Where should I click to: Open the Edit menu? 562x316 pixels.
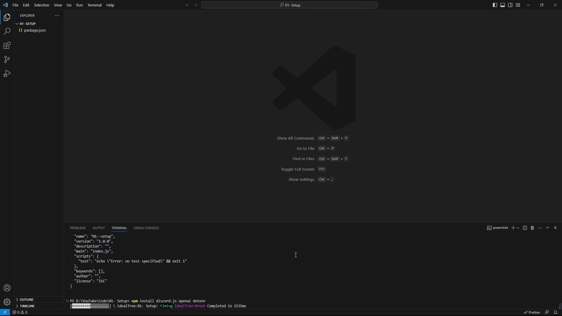pyautogui.click(x=26, y=5)
